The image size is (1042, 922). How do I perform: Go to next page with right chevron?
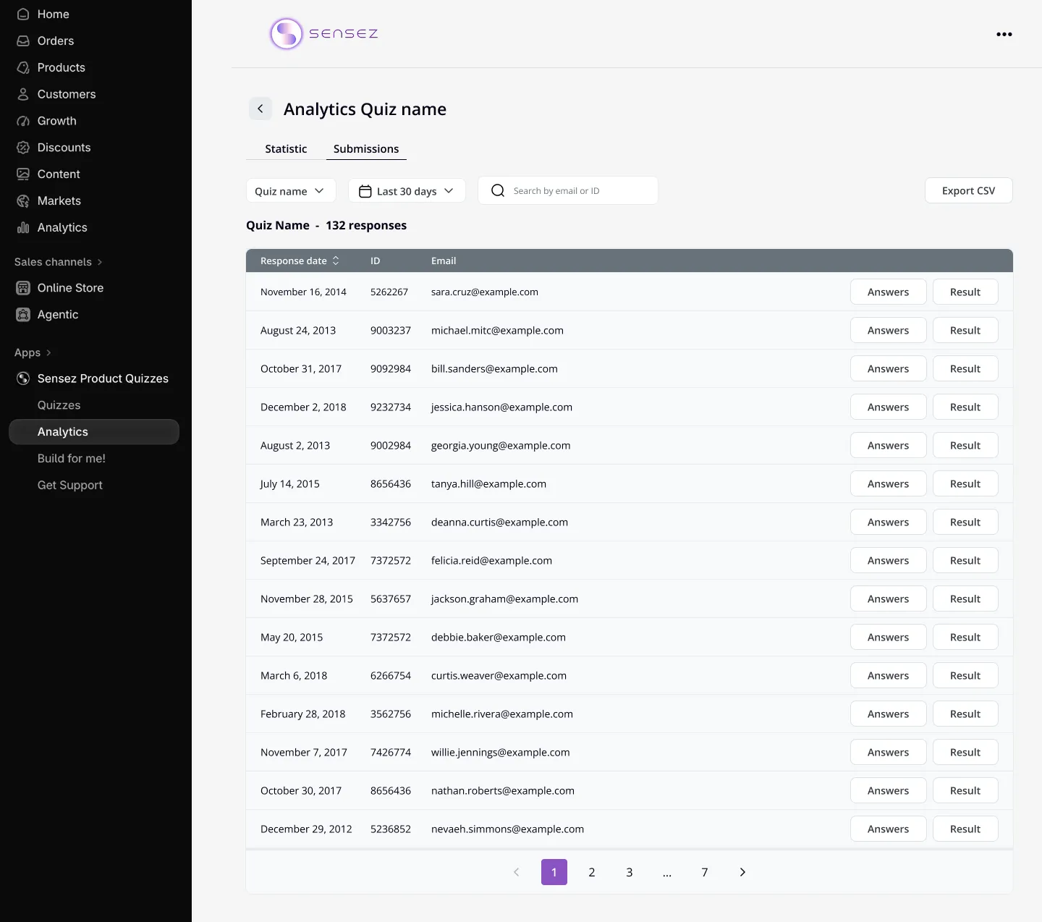coord(742,872)
